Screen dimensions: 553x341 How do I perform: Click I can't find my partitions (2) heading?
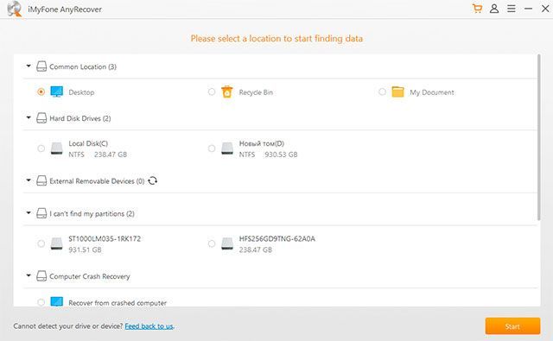[x=92, y=213]
